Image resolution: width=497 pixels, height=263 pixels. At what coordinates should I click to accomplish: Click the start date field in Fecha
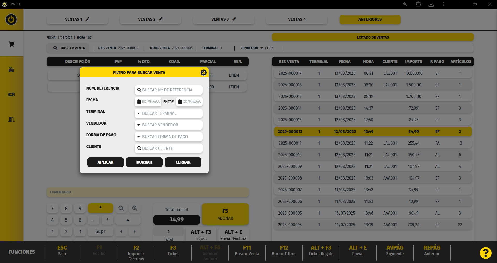148,102
